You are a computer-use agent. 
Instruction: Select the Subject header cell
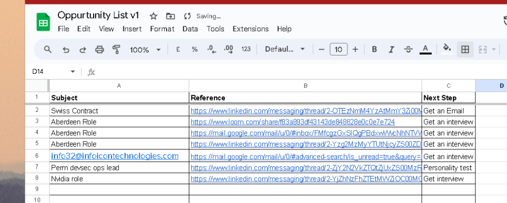coord(119,98)
